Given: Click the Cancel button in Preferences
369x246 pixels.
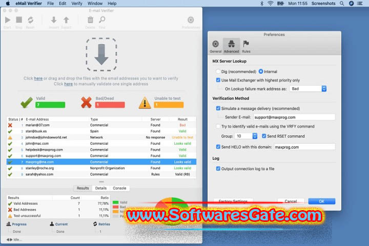Looking at the screenshot, I should tap(291, 201).
